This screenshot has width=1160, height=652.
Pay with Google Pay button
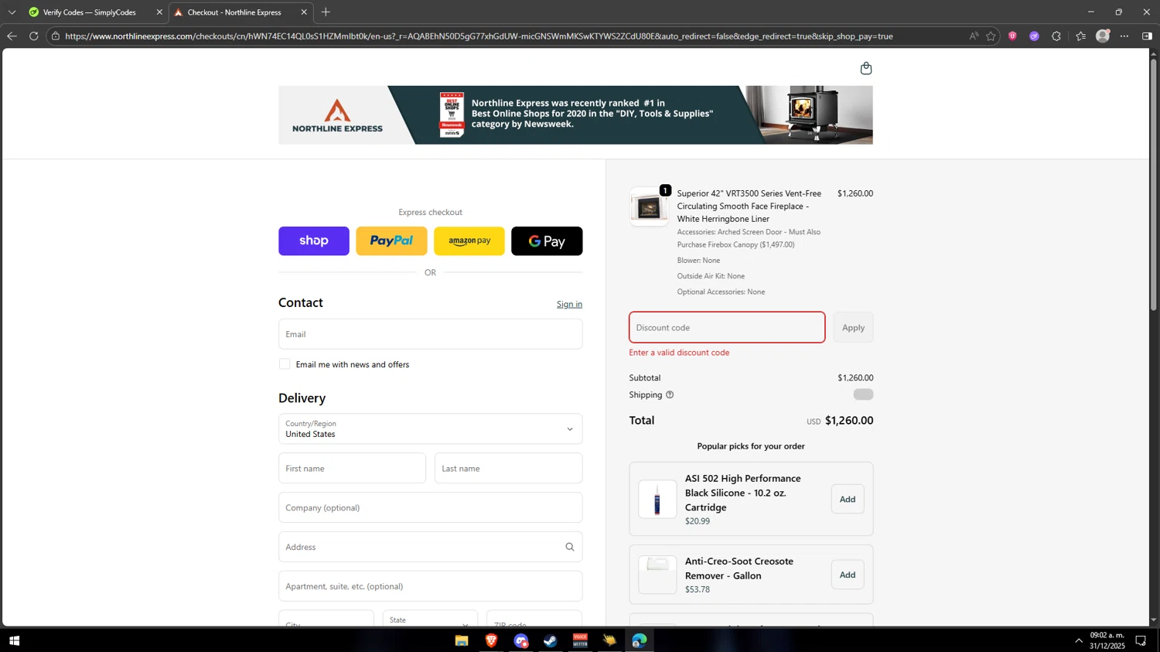547,241
